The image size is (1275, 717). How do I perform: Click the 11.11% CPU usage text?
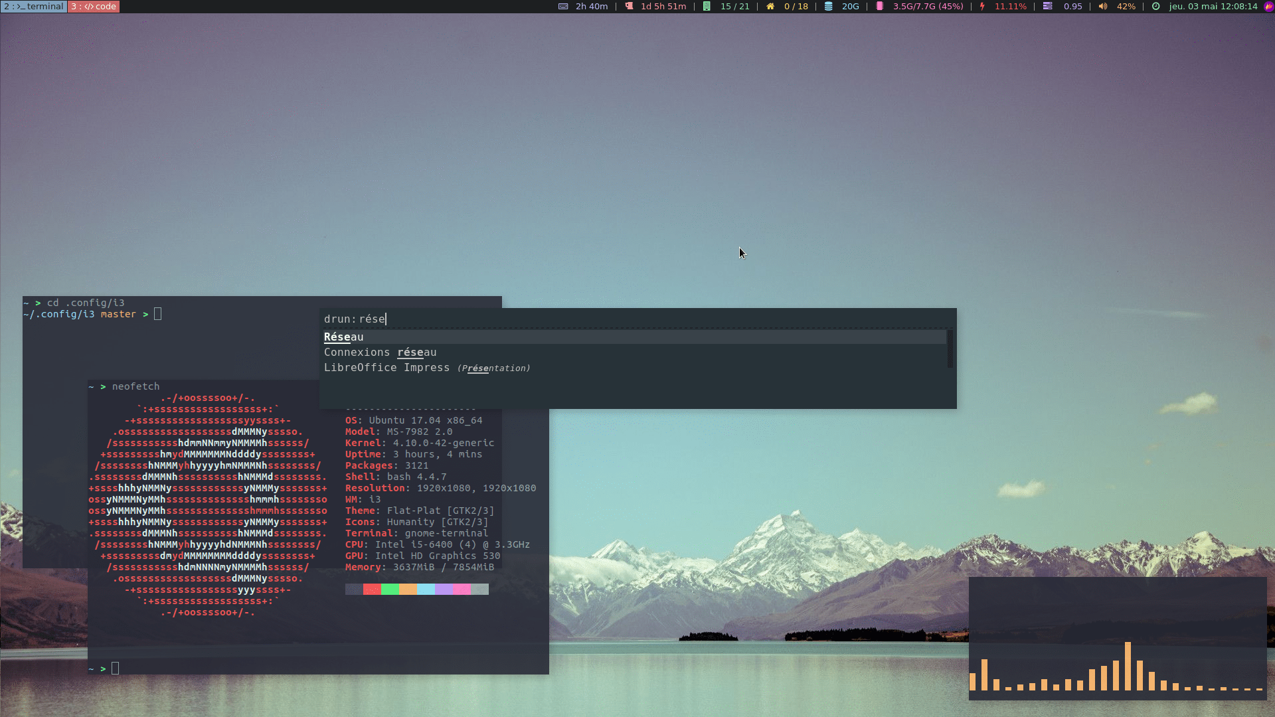coord(1010,6)
